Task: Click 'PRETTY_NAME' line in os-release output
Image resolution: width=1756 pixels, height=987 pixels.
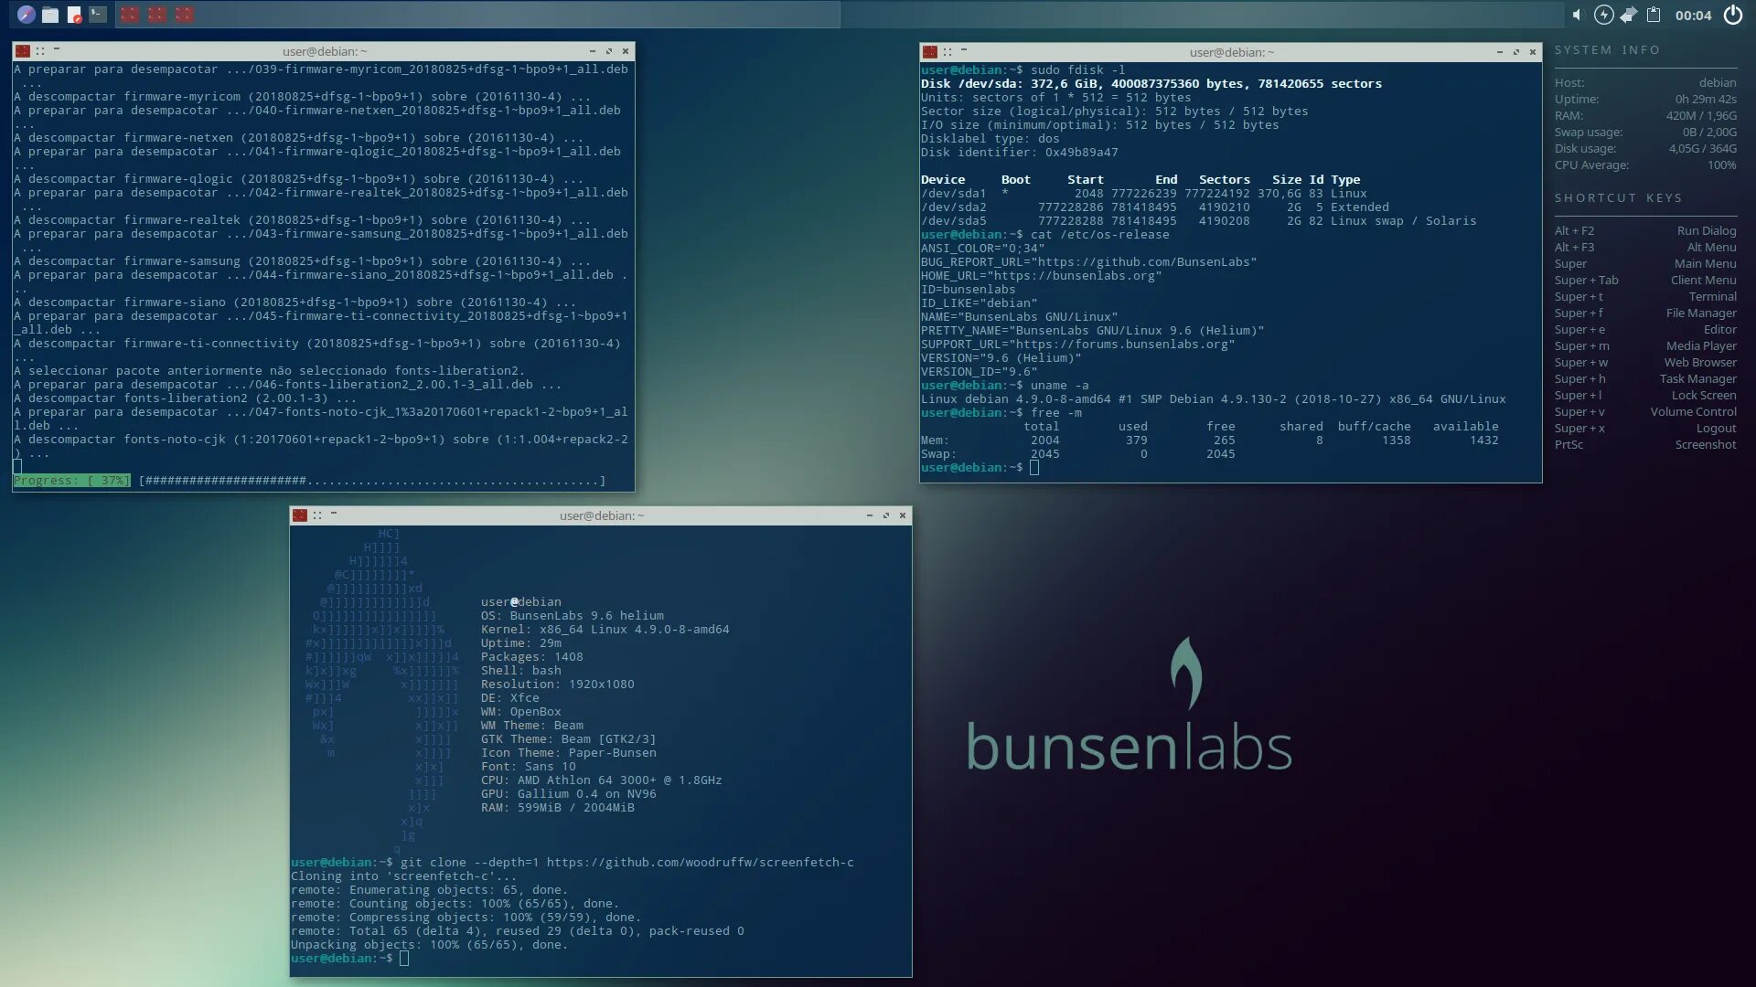Action: point(1093,331)
